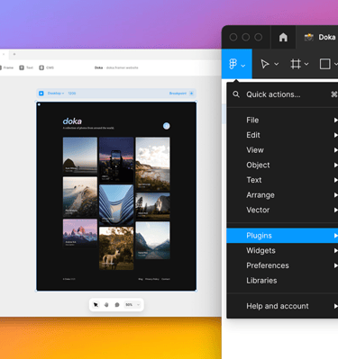The image size is (338, 359).
Task: Select the curved blue building photo
Action: pos(116,204)
